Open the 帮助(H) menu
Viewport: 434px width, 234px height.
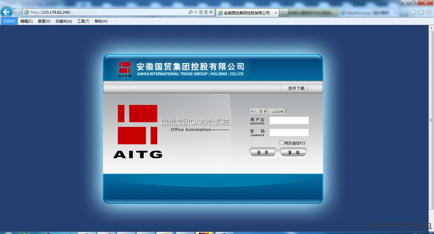tap(101, 21)
